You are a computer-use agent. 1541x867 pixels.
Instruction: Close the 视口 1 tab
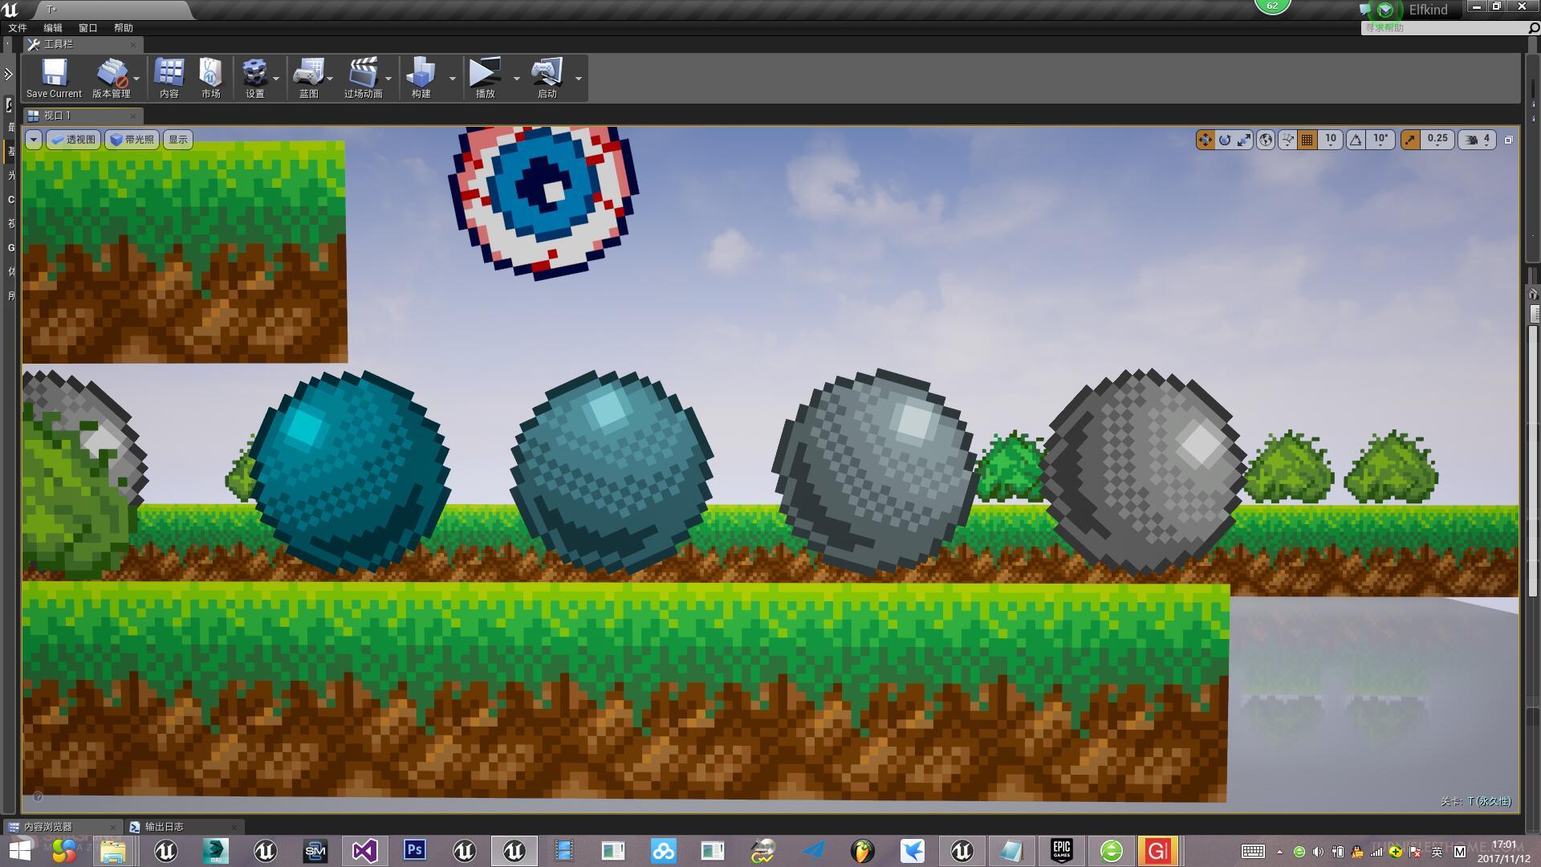133,116
